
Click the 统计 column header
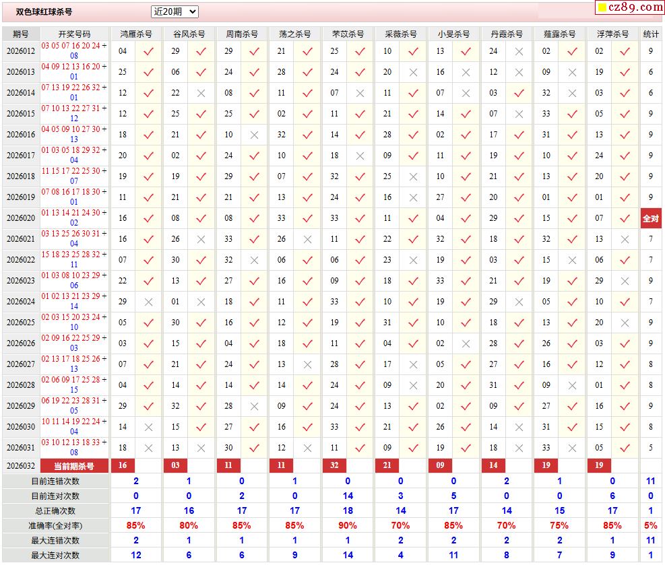651,34
